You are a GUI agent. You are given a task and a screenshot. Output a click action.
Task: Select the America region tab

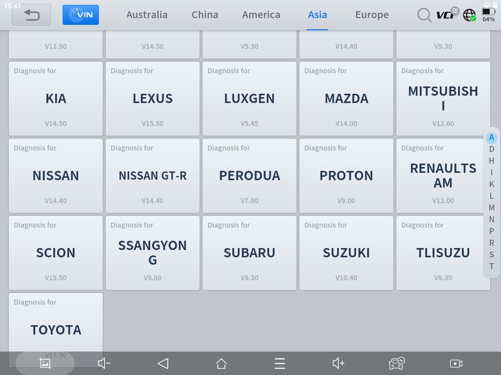[261, 15]
